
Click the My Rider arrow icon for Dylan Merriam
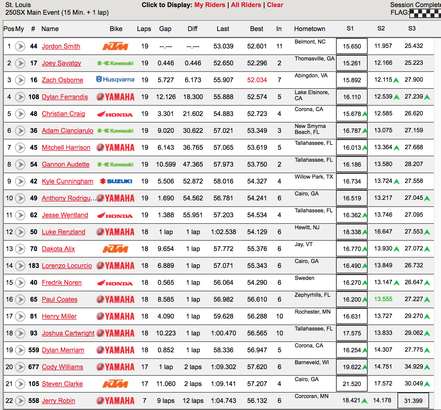(x=20, y=350)
